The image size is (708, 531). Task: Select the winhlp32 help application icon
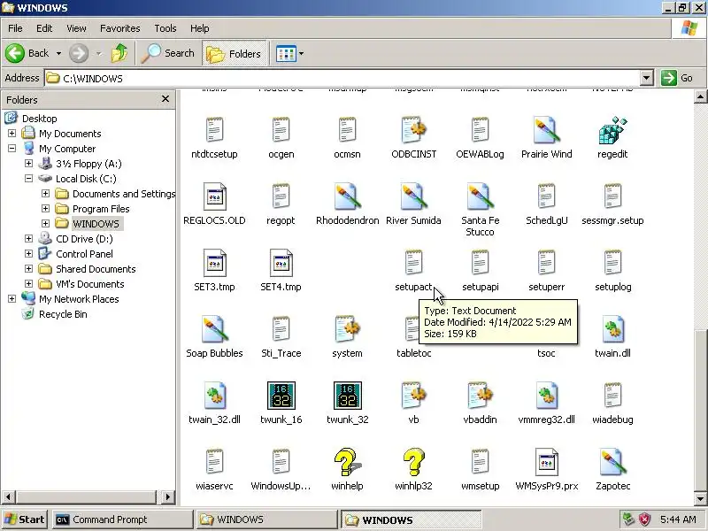[x=413, y=462]
